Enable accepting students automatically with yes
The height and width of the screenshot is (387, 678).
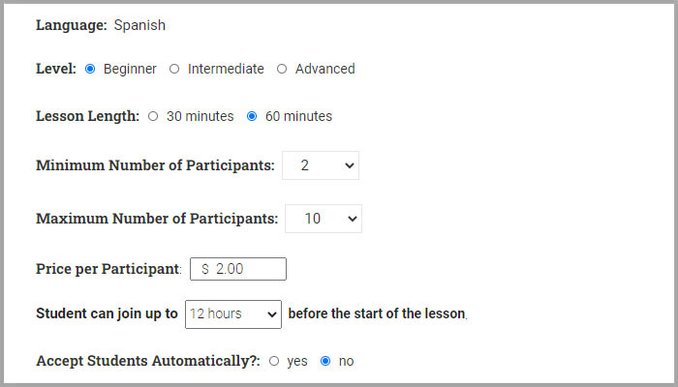pyautogui.click(x=274, y=361)
